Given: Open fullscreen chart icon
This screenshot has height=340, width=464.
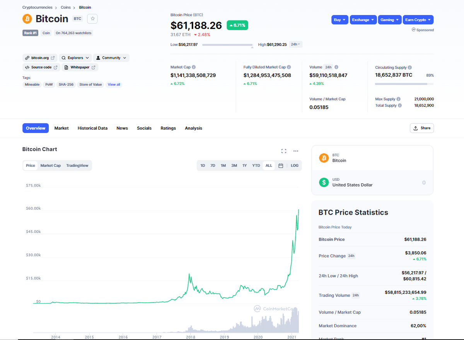Looking at the screenshot, I should tap(284, 151).
